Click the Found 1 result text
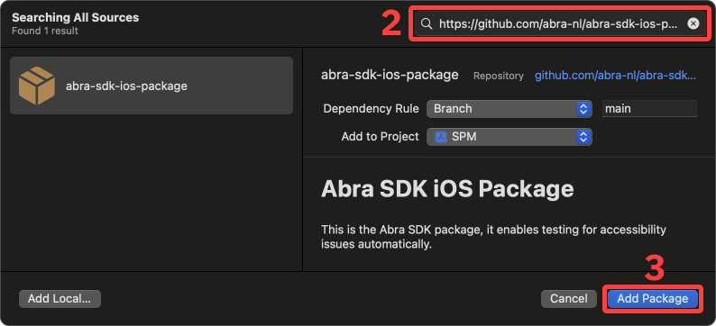 click(45, 31)
